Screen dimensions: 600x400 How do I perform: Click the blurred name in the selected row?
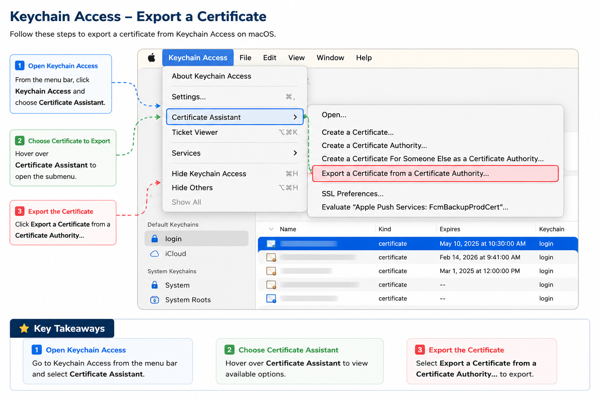tap(309, 244)
